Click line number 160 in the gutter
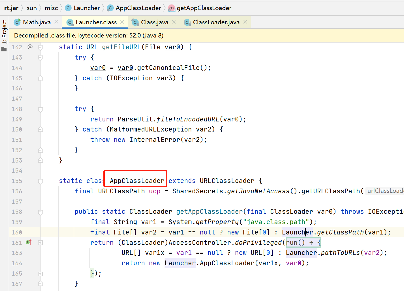Image resolution: width=404 pixels, height=291 pixels. coord(17,232)
